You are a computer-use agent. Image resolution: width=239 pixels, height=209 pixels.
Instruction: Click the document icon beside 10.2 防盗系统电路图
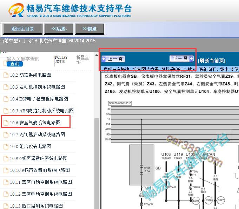click(x=6, y=75)
